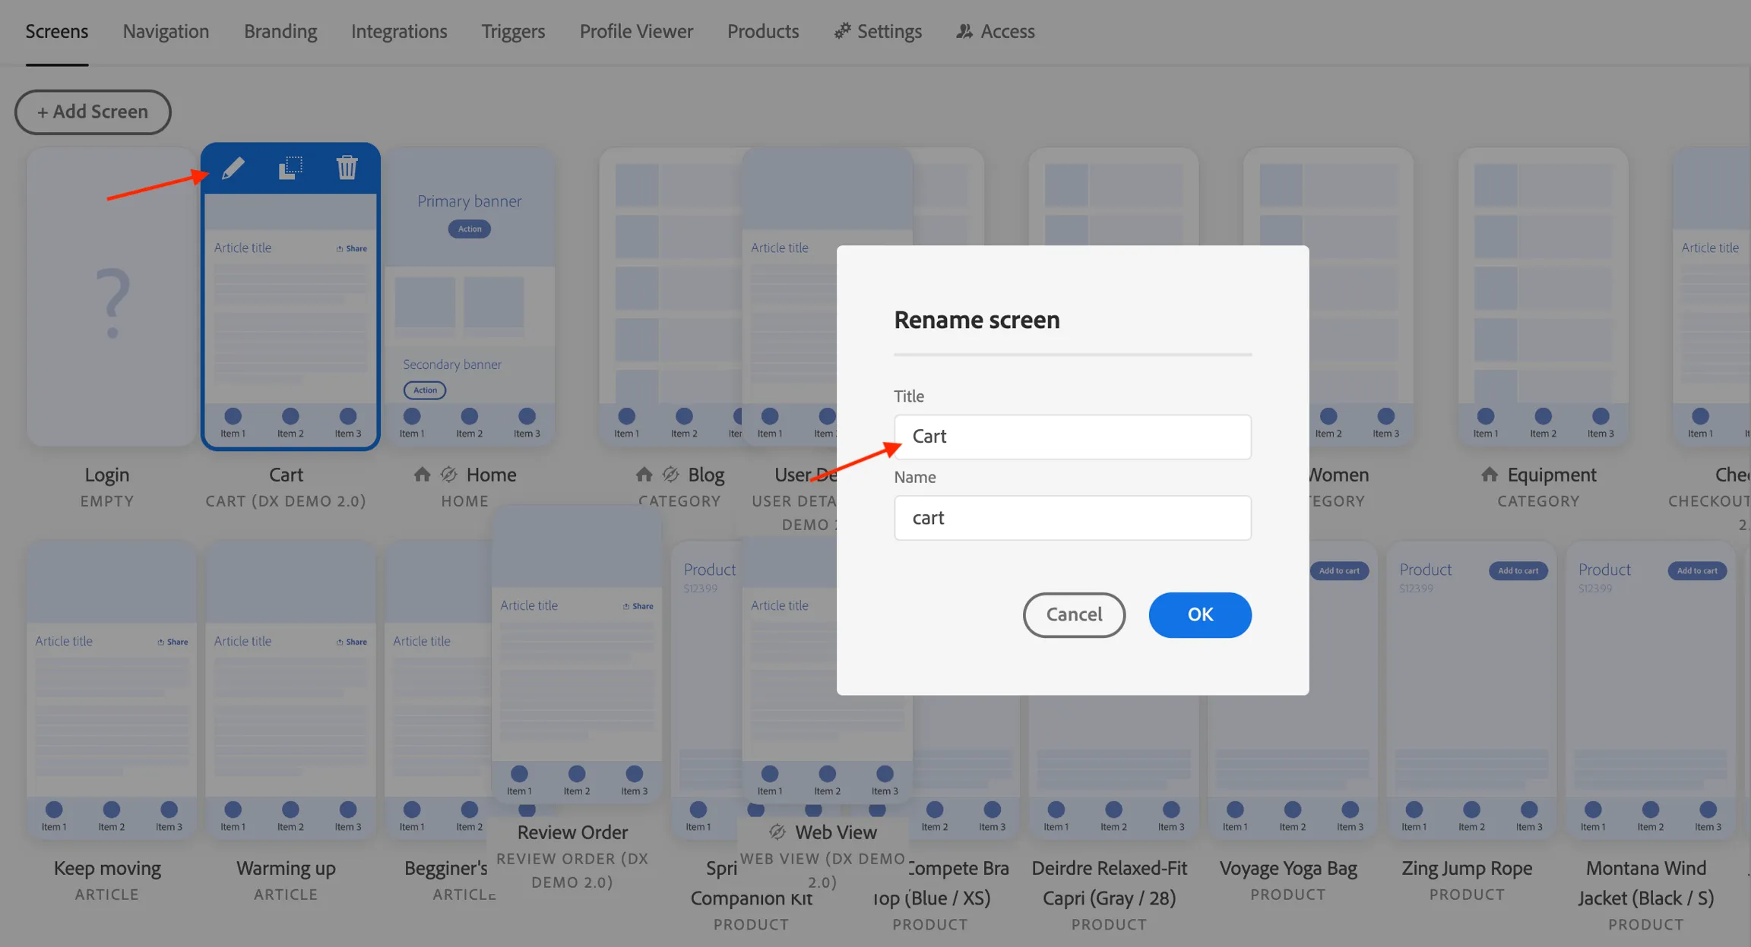Click the duplicate icon on the Cart screen

coord(290,168)
